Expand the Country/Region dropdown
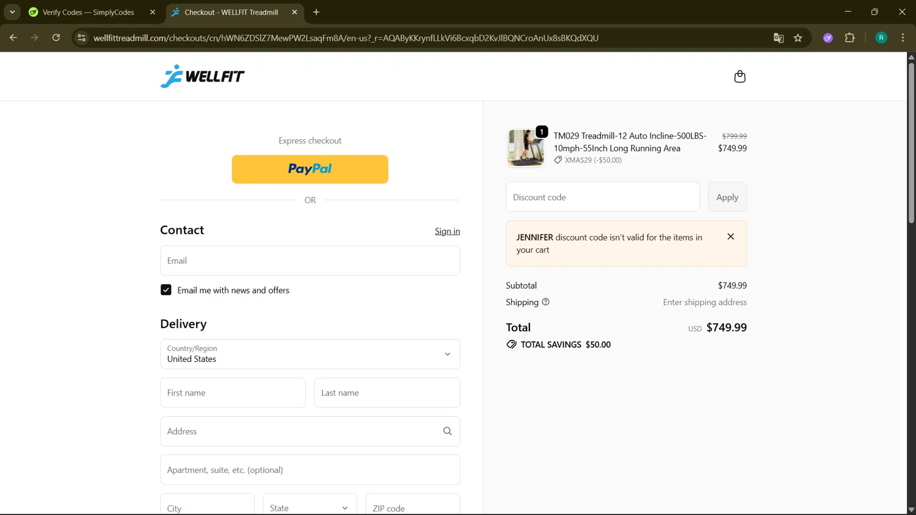Screen dimensions: 916x515 pos(310,354)
